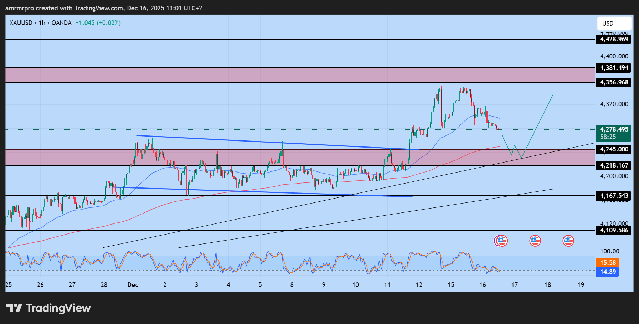Click the XAUUSD symbol name
The height and width of the screenshot is (324, 639).
(x=21, y=23)
